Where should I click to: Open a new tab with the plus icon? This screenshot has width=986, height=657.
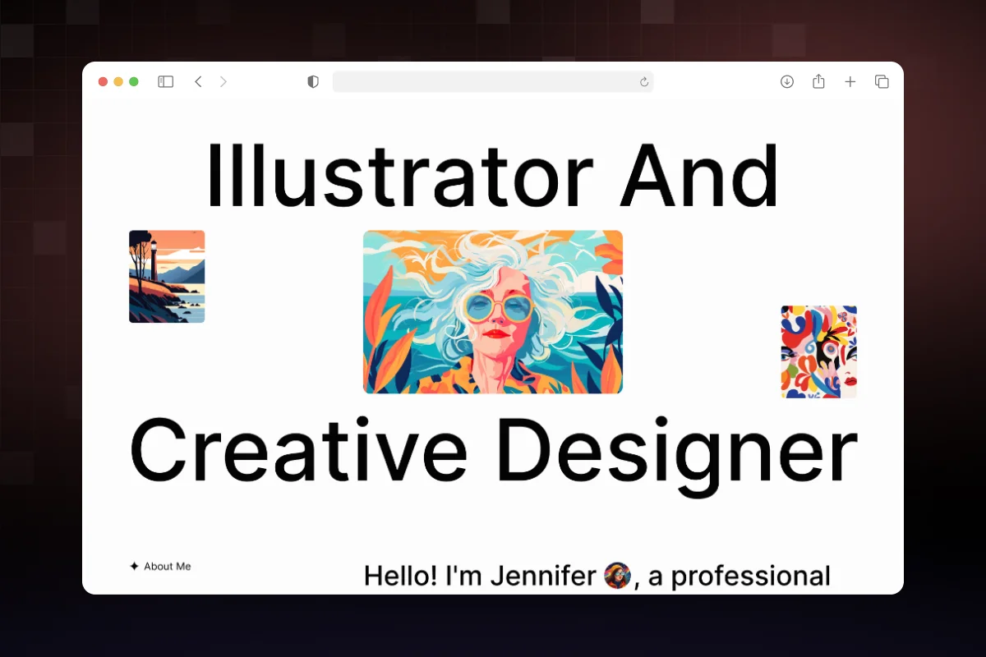click(x=850, y=81)
